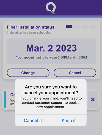Tap the dialog title about cancelling appointment
This screenshot has height=135, width=102.
coord(51,90)
